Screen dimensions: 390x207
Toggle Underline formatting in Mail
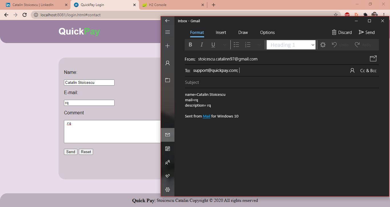(213, 45)
